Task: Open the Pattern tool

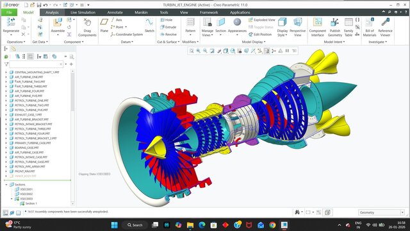Action: click(190, 27)
